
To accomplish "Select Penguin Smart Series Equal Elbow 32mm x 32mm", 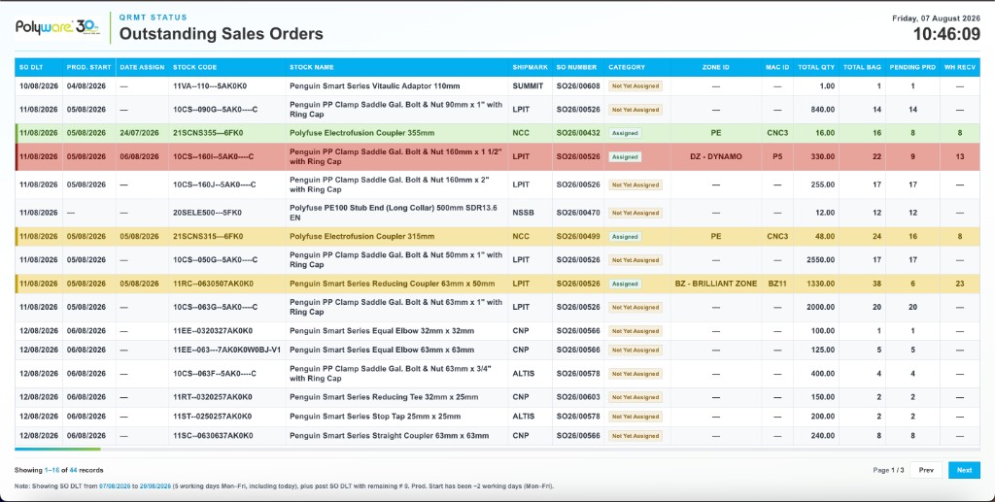I will click(x=381, y=331).
